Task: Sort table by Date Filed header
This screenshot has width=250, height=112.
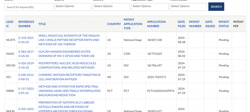Action: (181, 24)
